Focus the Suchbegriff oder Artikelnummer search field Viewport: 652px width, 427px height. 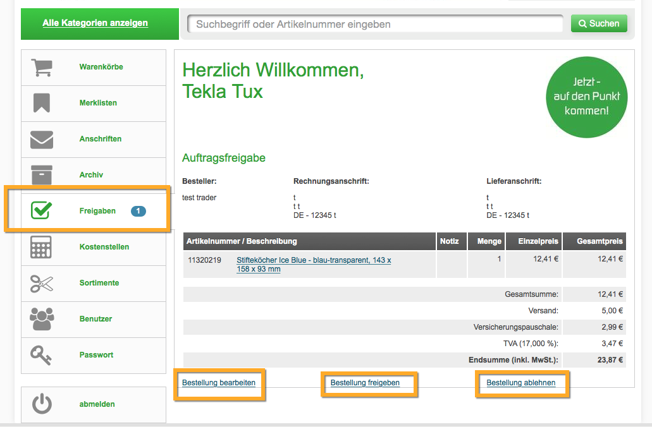(x=374, y=25)
